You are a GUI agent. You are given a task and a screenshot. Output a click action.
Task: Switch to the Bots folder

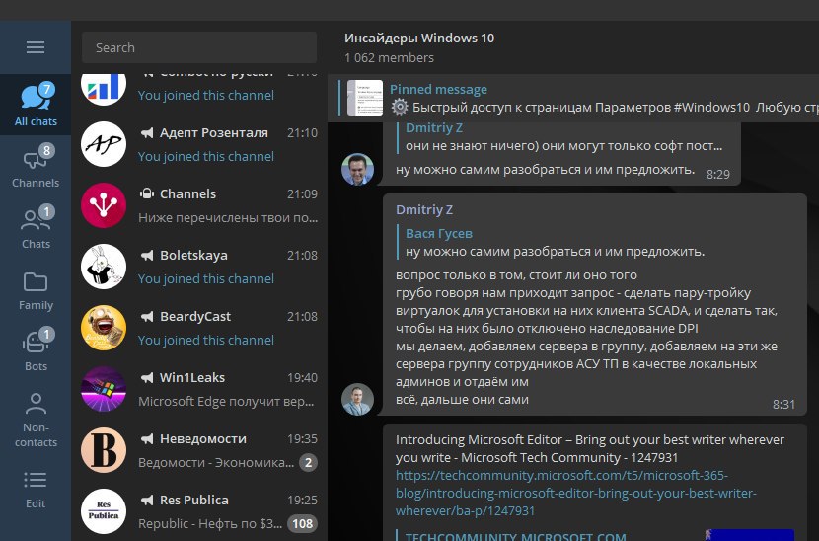[x=36, y=349]
